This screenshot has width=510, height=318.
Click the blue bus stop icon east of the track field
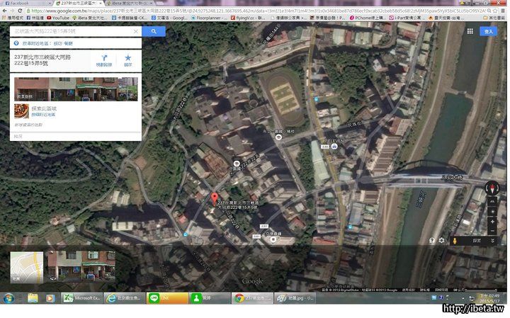click(316, 99)
